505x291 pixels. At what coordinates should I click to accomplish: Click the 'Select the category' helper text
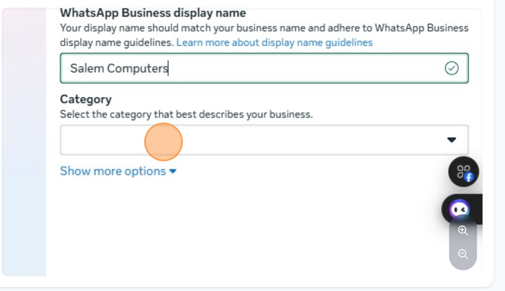pos(186,114)
